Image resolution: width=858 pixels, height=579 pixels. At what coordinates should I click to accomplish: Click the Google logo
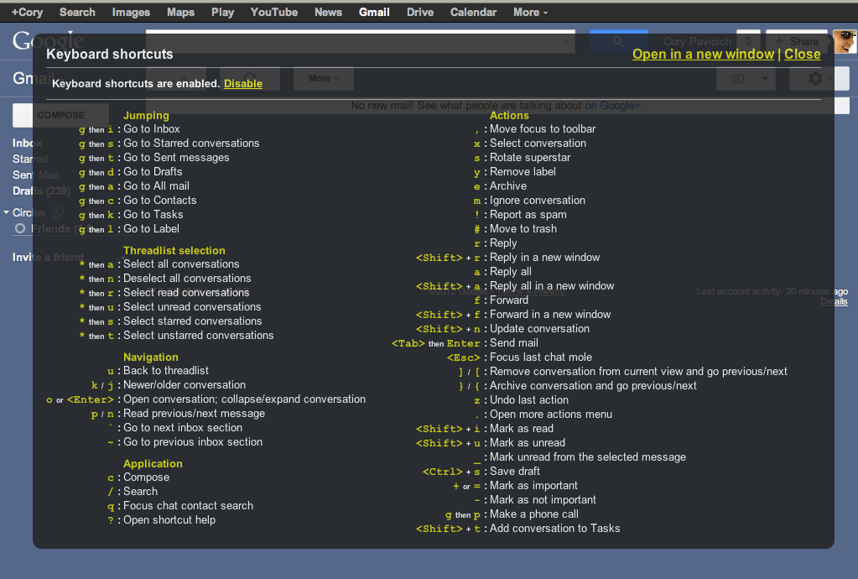tap(48, 41)
